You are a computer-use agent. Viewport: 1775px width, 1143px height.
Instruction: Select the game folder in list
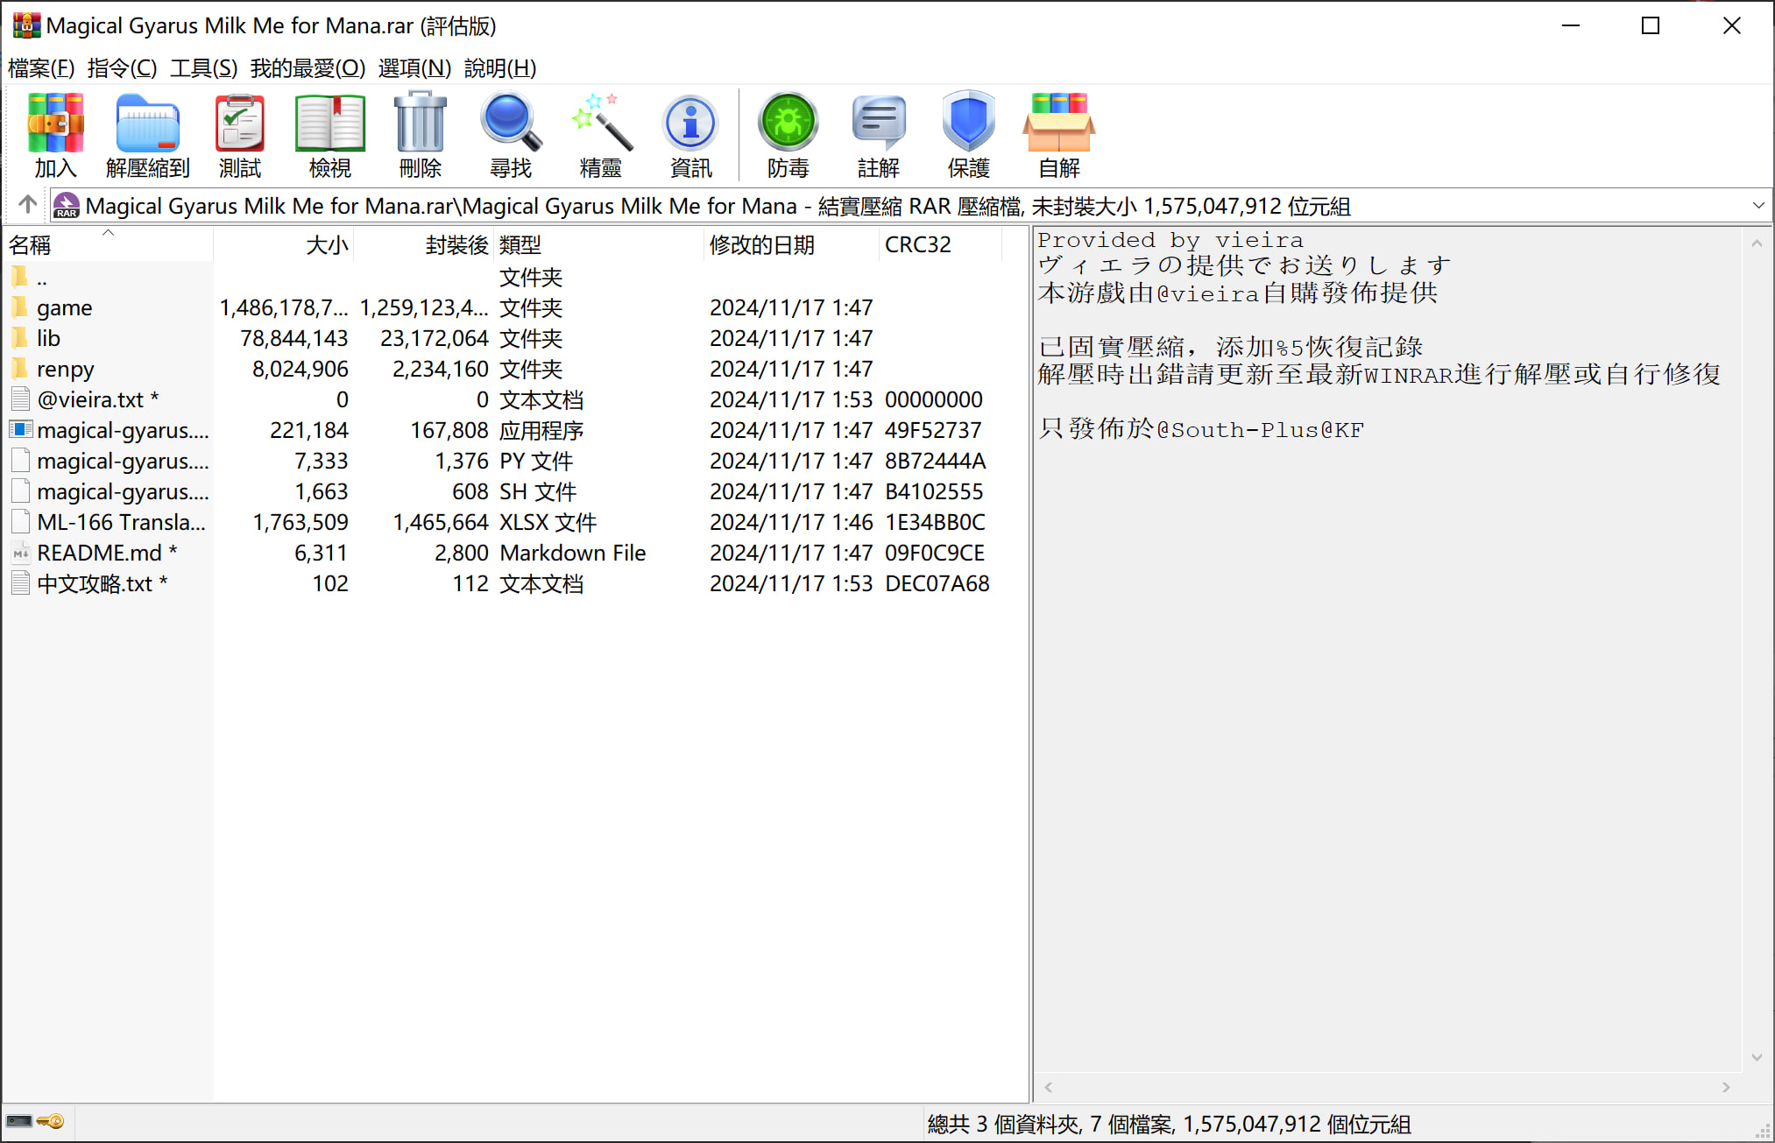[64, 308]
